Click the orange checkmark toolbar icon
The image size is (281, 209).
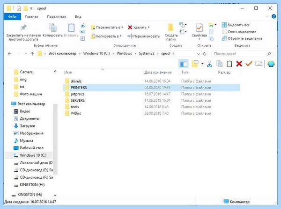249,64
